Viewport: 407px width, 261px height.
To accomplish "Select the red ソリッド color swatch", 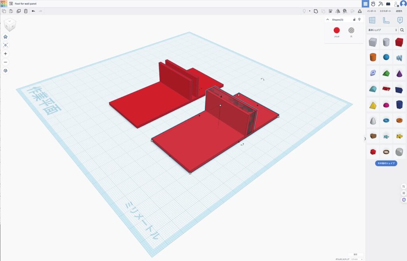I will pyautogui.click(x=337, y=30).
